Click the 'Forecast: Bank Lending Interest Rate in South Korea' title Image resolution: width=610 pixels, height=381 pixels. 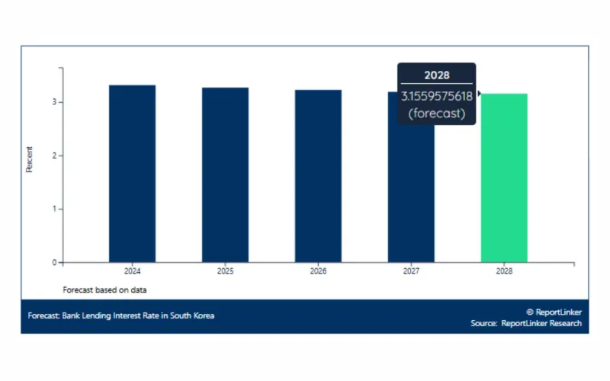(121, 315)
